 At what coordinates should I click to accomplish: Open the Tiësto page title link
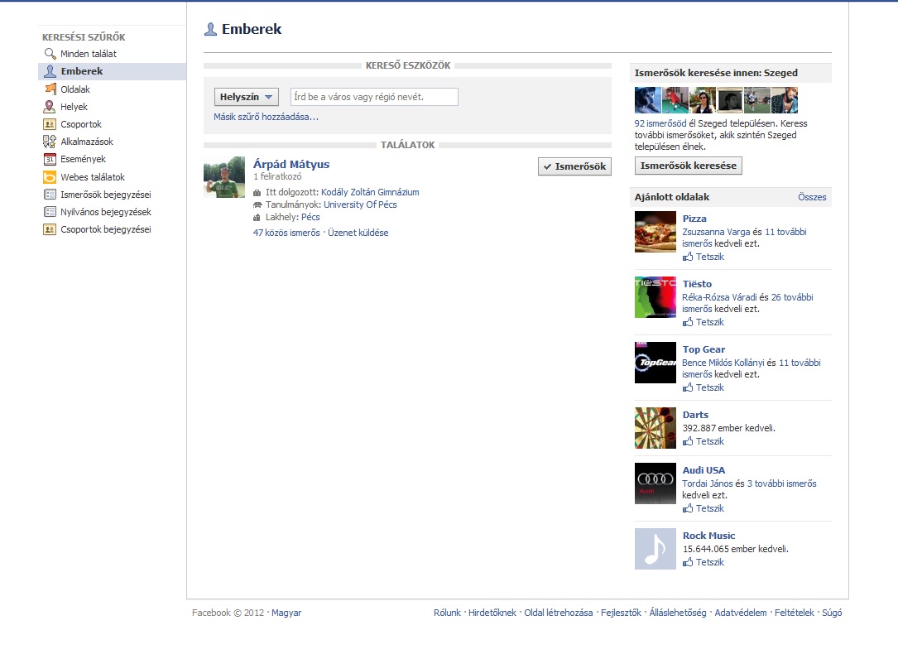697,284
